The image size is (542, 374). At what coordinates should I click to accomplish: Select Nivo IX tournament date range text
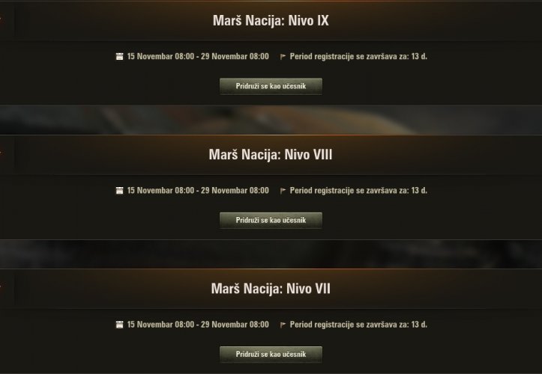click(198, 57)
